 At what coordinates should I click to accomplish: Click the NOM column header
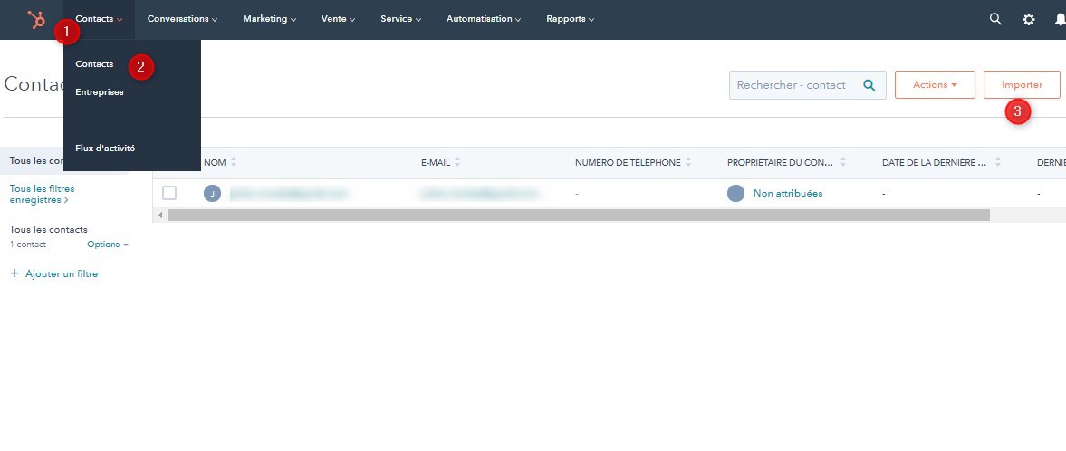click(x=215, y=163)
